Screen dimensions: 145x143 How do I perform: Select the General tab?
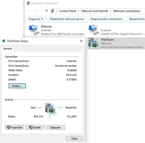tap(8, 49)
